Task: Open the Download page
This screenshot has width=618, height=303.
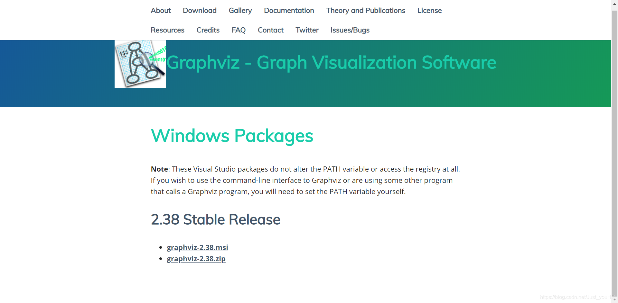Action: tap(200, 10)
